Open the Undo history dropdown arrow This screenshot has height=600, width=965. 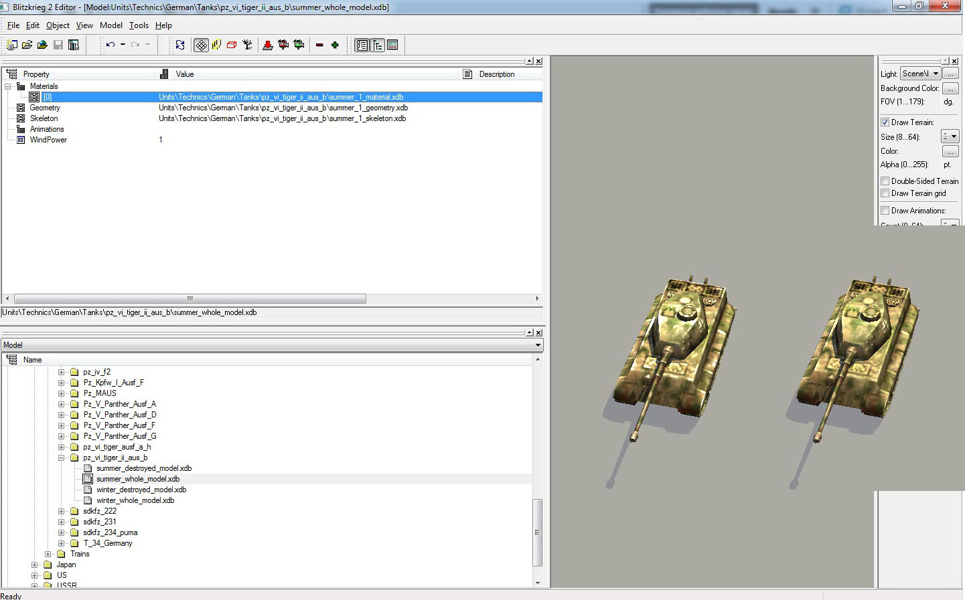[123, 45]
